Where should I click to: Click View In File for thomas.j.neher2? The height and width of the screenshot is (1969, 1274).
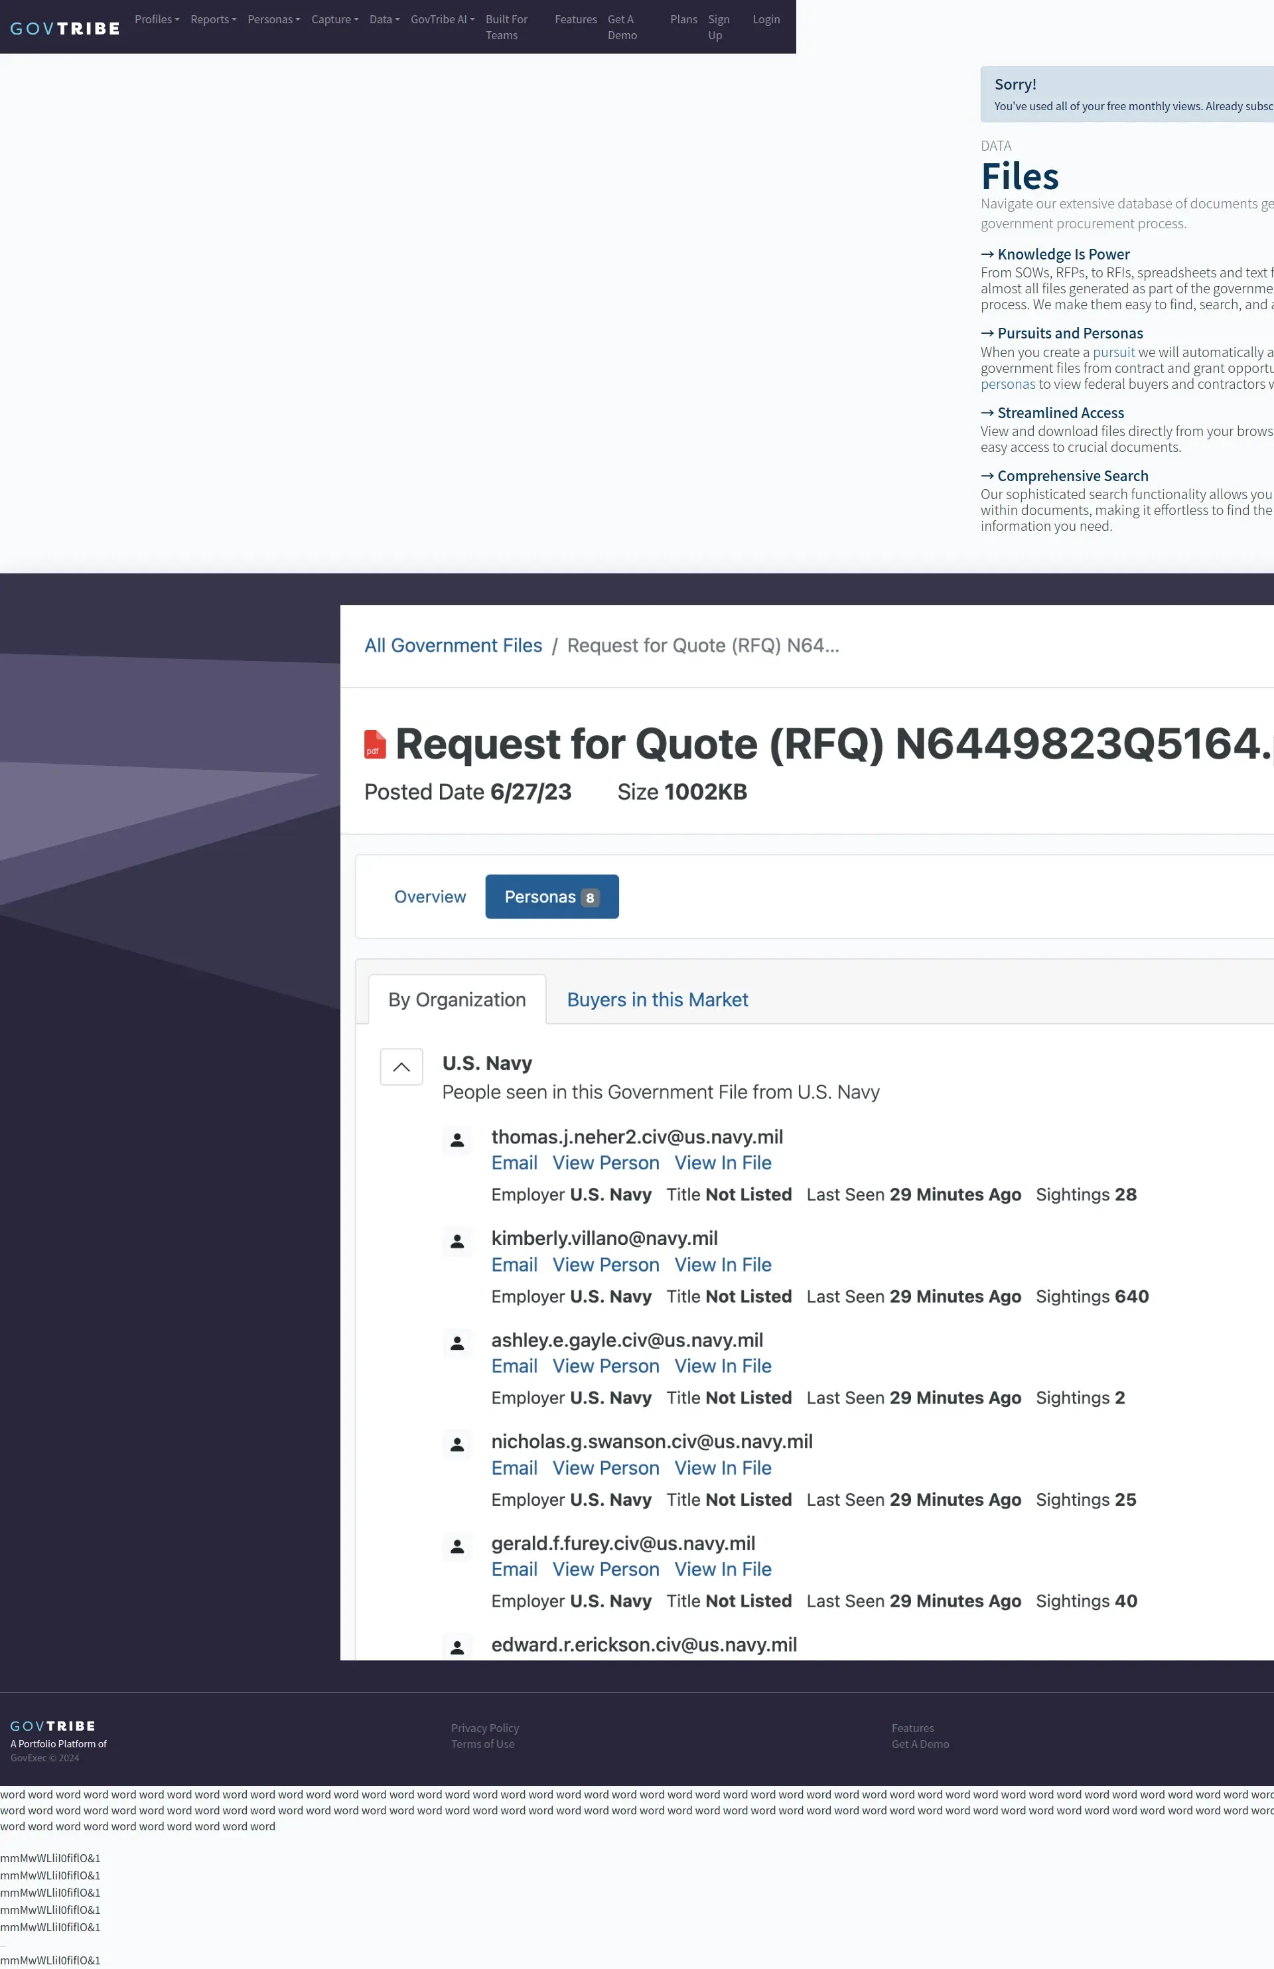coord(723,1163)
